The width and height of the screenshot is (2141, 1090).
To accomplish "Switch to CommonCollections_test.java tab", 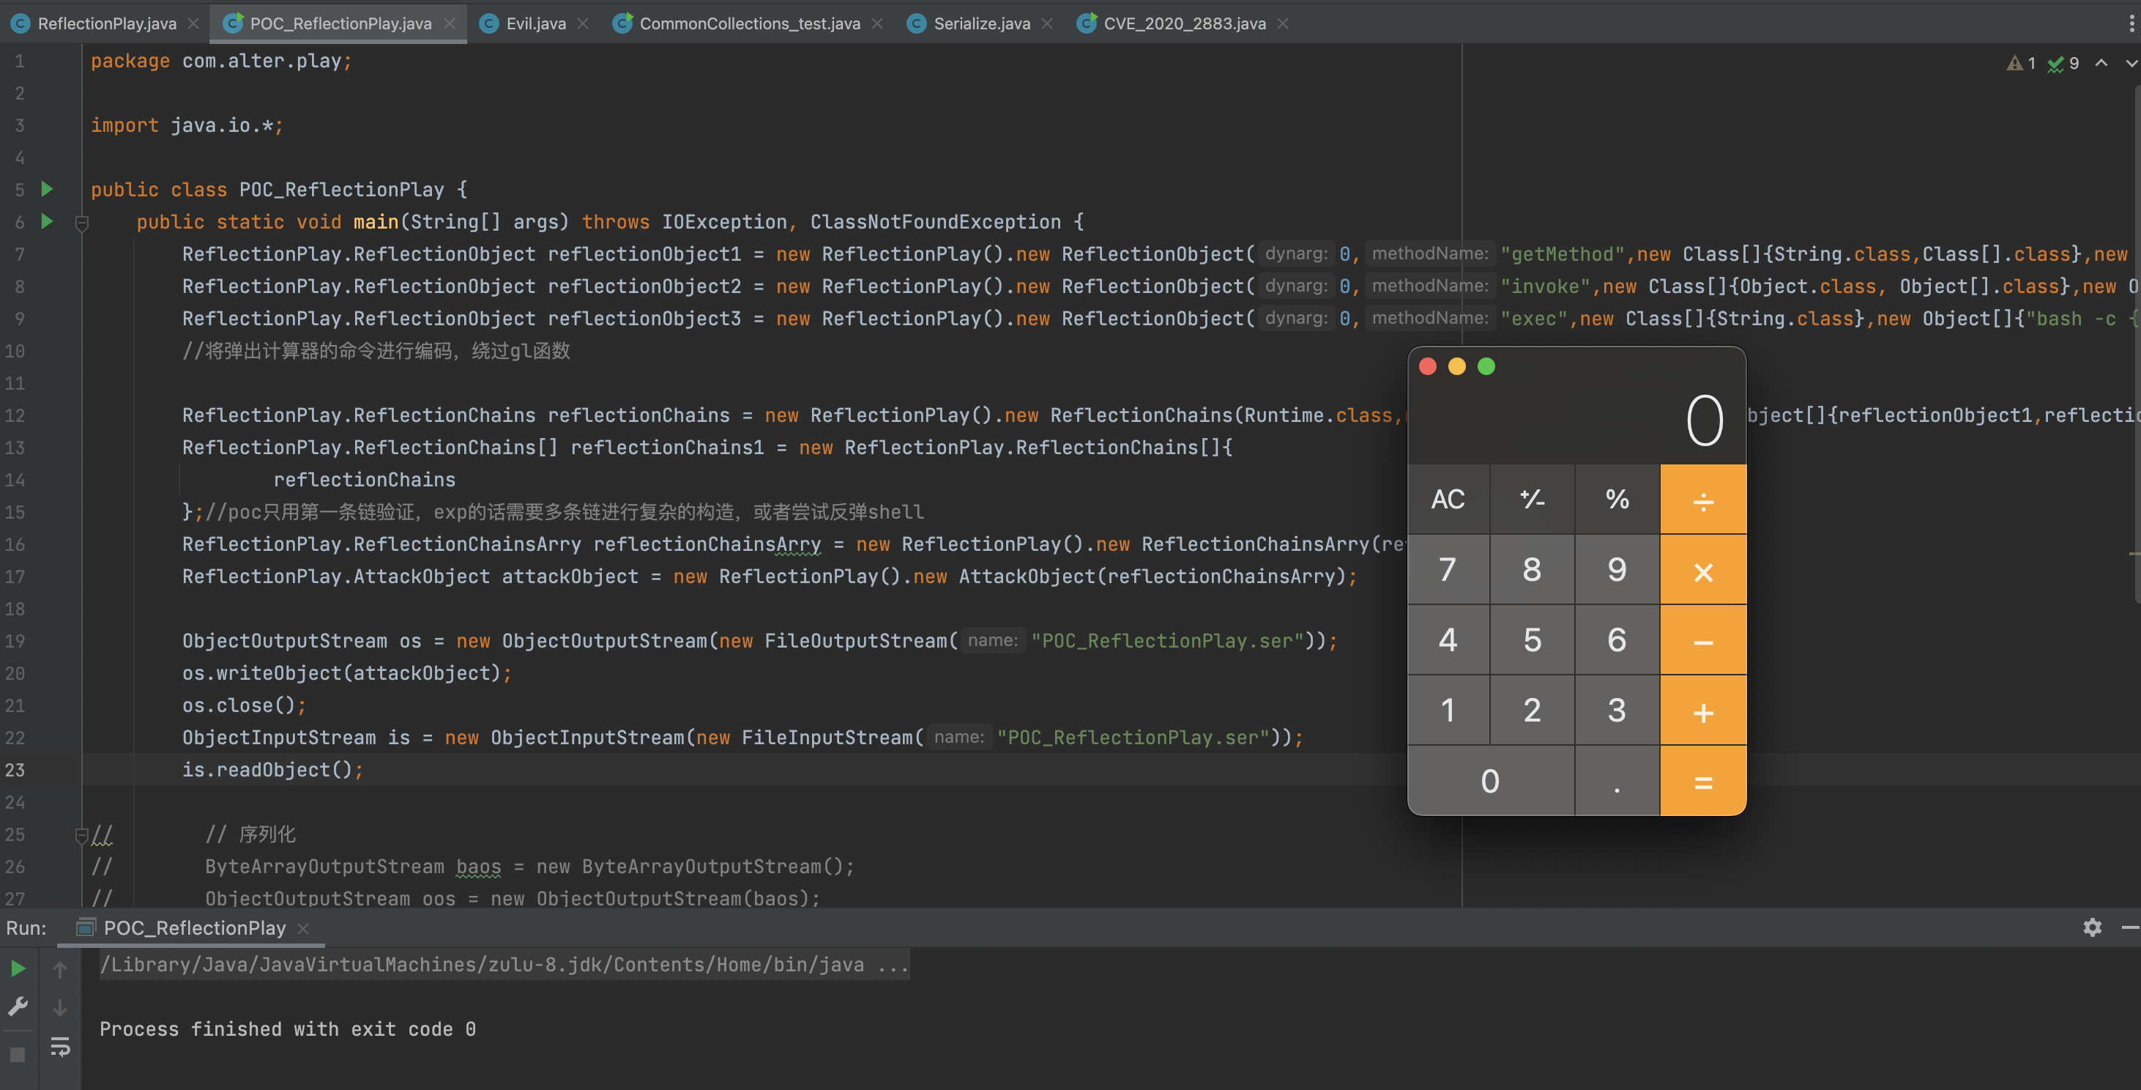I will click(x=750, y=23).
